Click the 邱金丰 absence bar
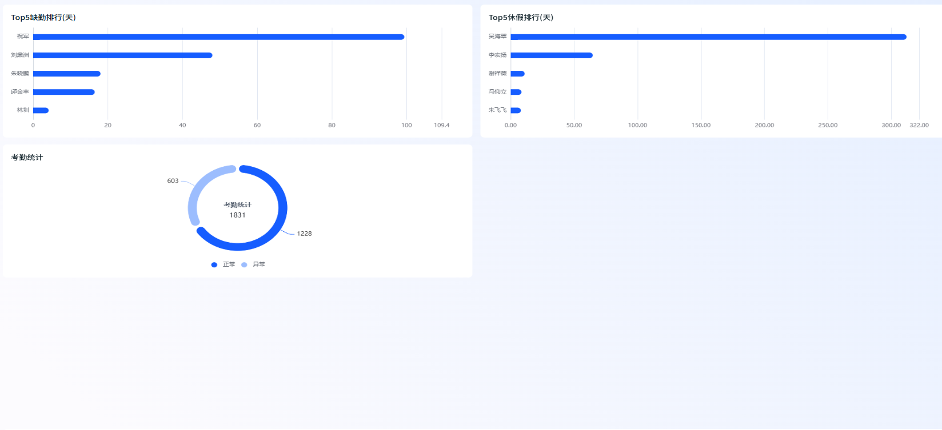 64,92
